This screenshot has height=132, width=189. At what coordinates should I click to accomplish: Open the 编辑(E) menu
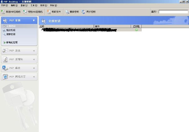[x=14, y=5]
